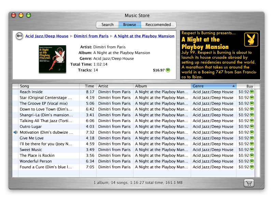Click the back navigation arrow button
Screen dimensions: 273x204
click(19, 36)
